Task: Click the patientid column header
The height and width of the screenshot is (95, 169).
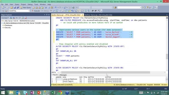Action: pos(59,77)
